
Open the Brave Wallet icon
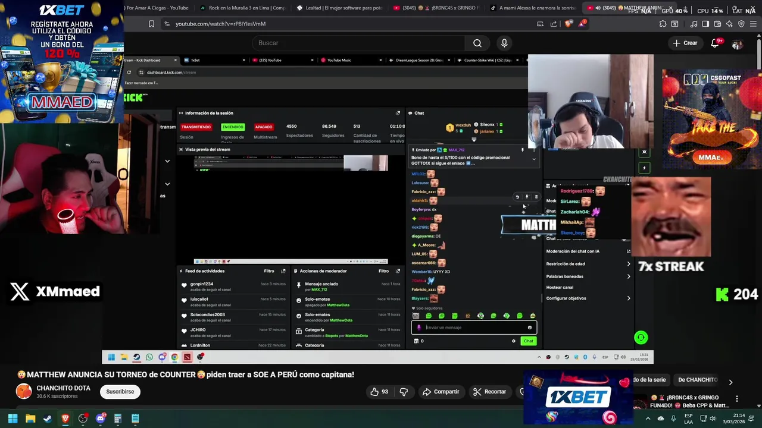click(717, 24)
